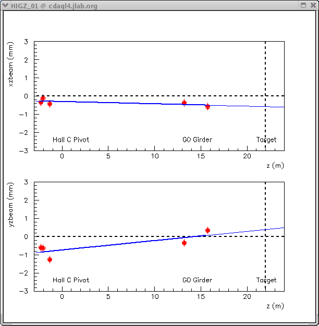Click the '5' z-axis tick label of yzbeam plot
This screenshot has height=326, width=319.
click(x=108, y=297)
